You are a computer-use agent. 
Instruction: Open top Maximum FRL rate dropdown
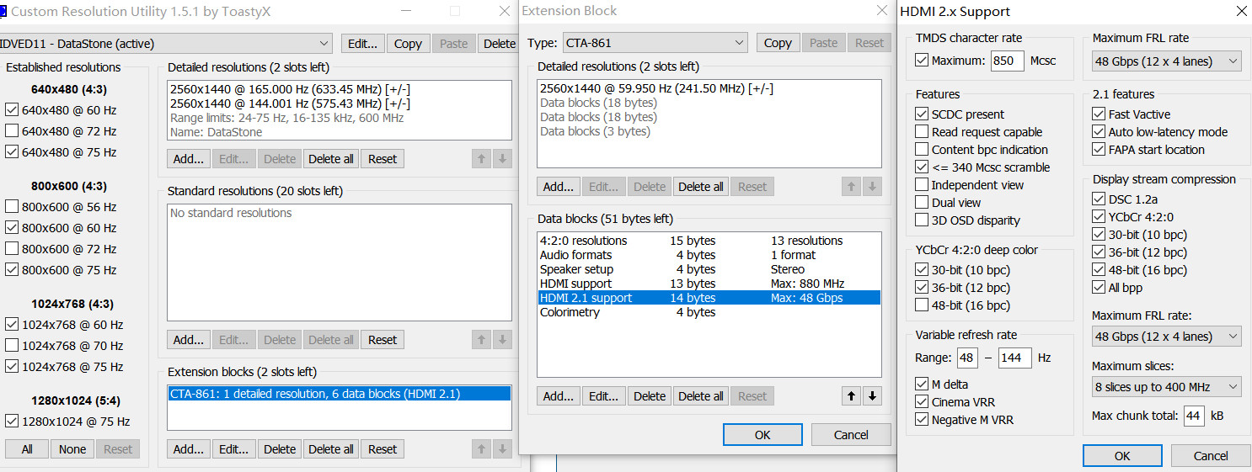pos(1166,61)
